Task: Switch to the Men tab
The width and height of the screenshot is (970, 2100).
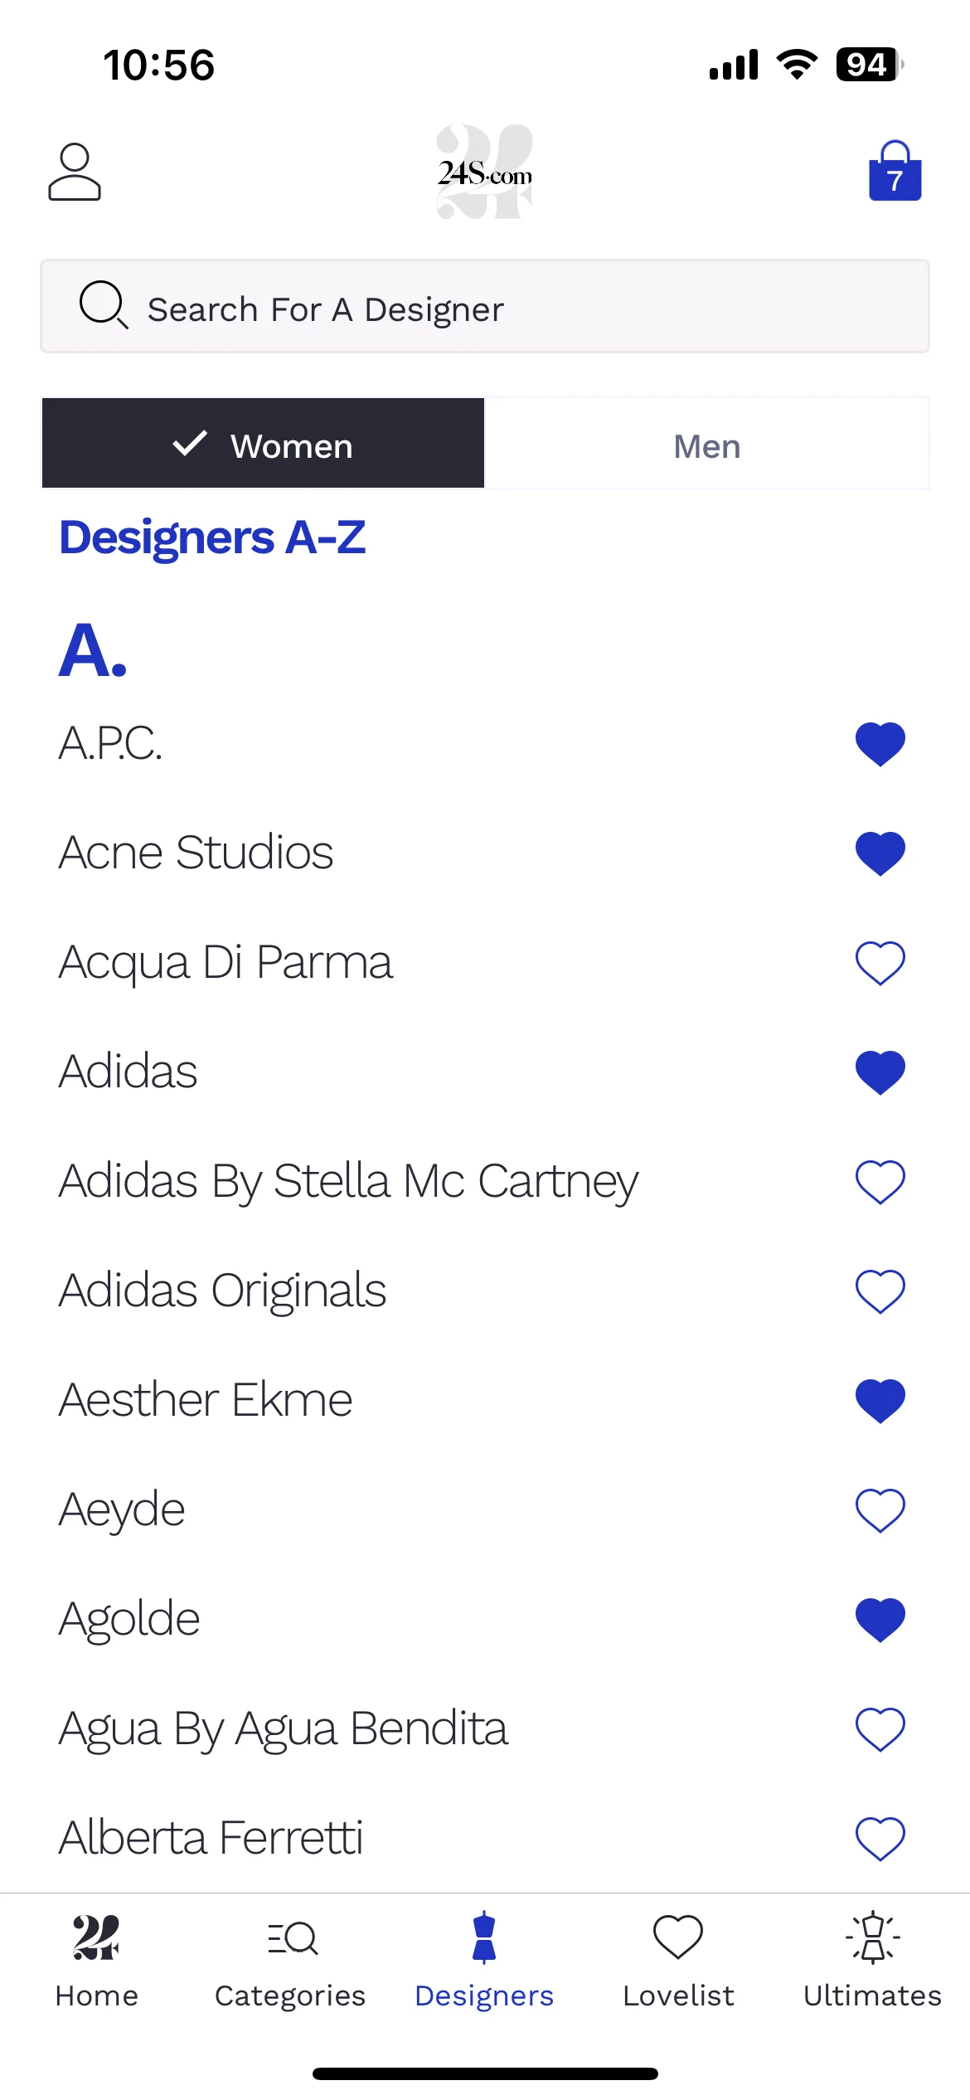Action: coord(706,444)
